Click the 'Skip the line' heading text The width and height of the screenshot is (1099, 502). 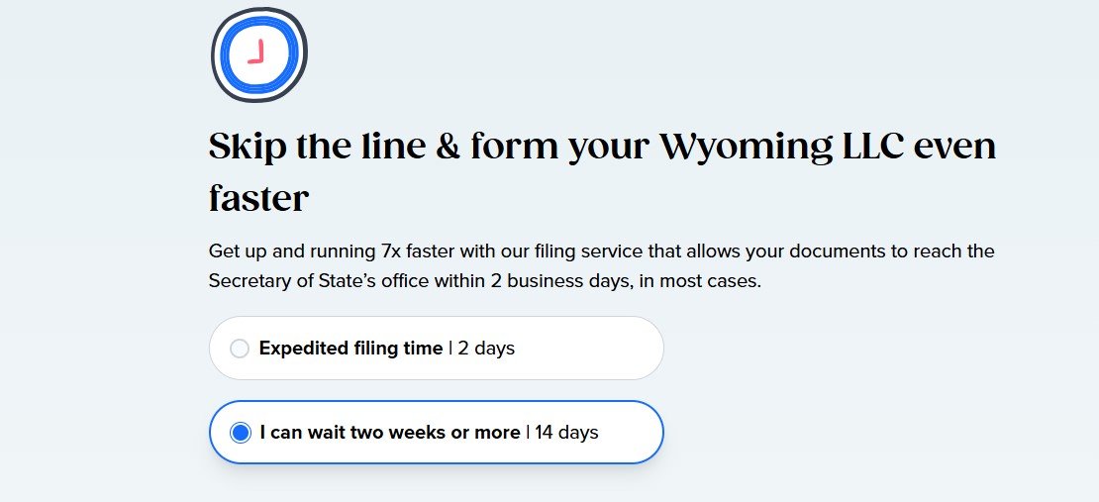coord(317,146)
